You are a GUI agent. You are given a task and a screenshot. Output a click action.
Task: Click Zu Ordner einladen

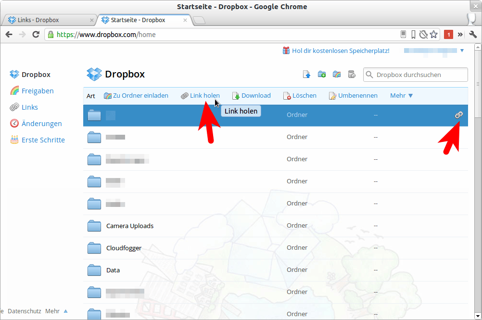tap(136, 96)
